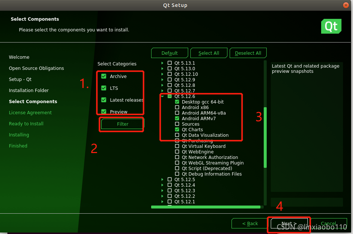Click the Installing step
The width and height of the screenshot is (353, 234).
tap(19, 135)
